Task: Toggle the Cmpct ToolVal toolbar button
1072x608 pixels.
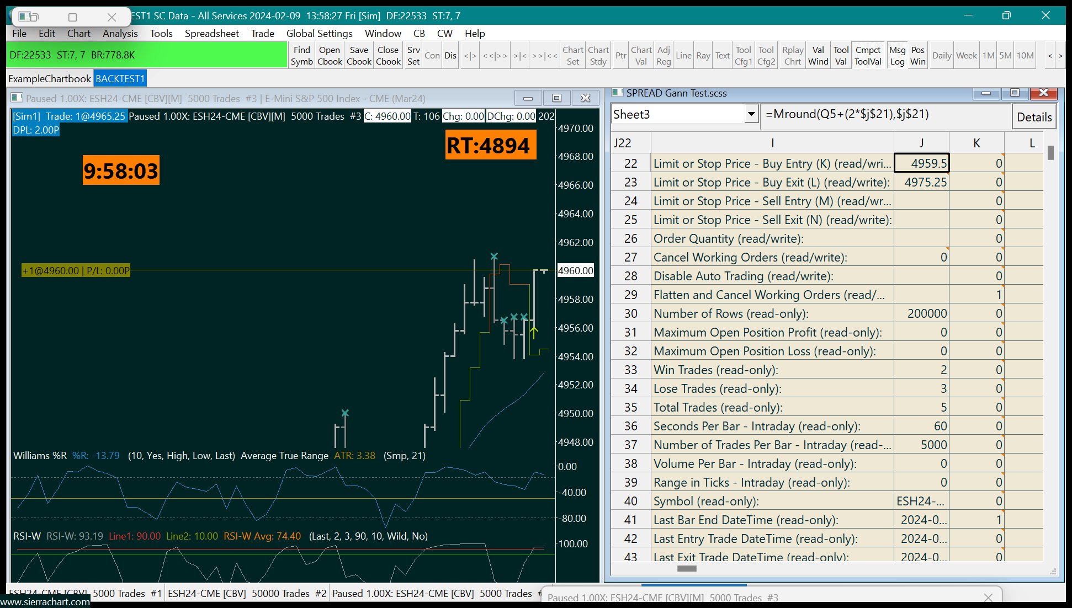Action: pyautogui.click(x=868, y=56)
